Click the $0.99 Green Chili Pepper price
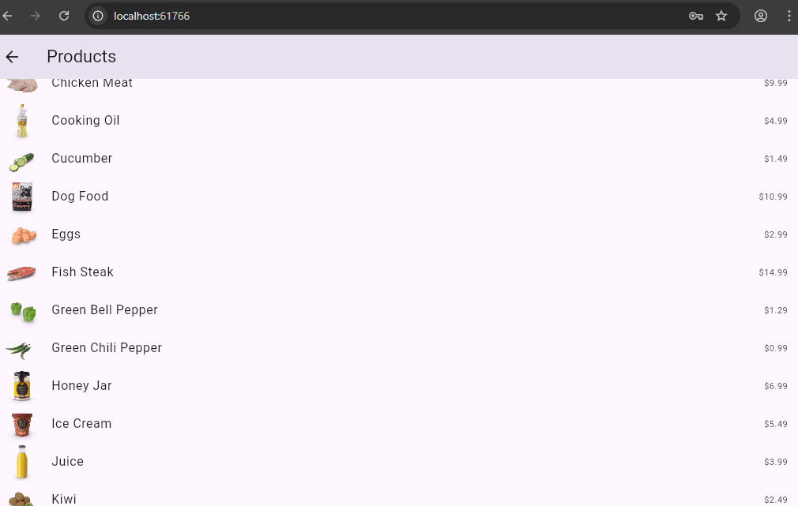Screen dimensions: 798x506 (776, 348)
